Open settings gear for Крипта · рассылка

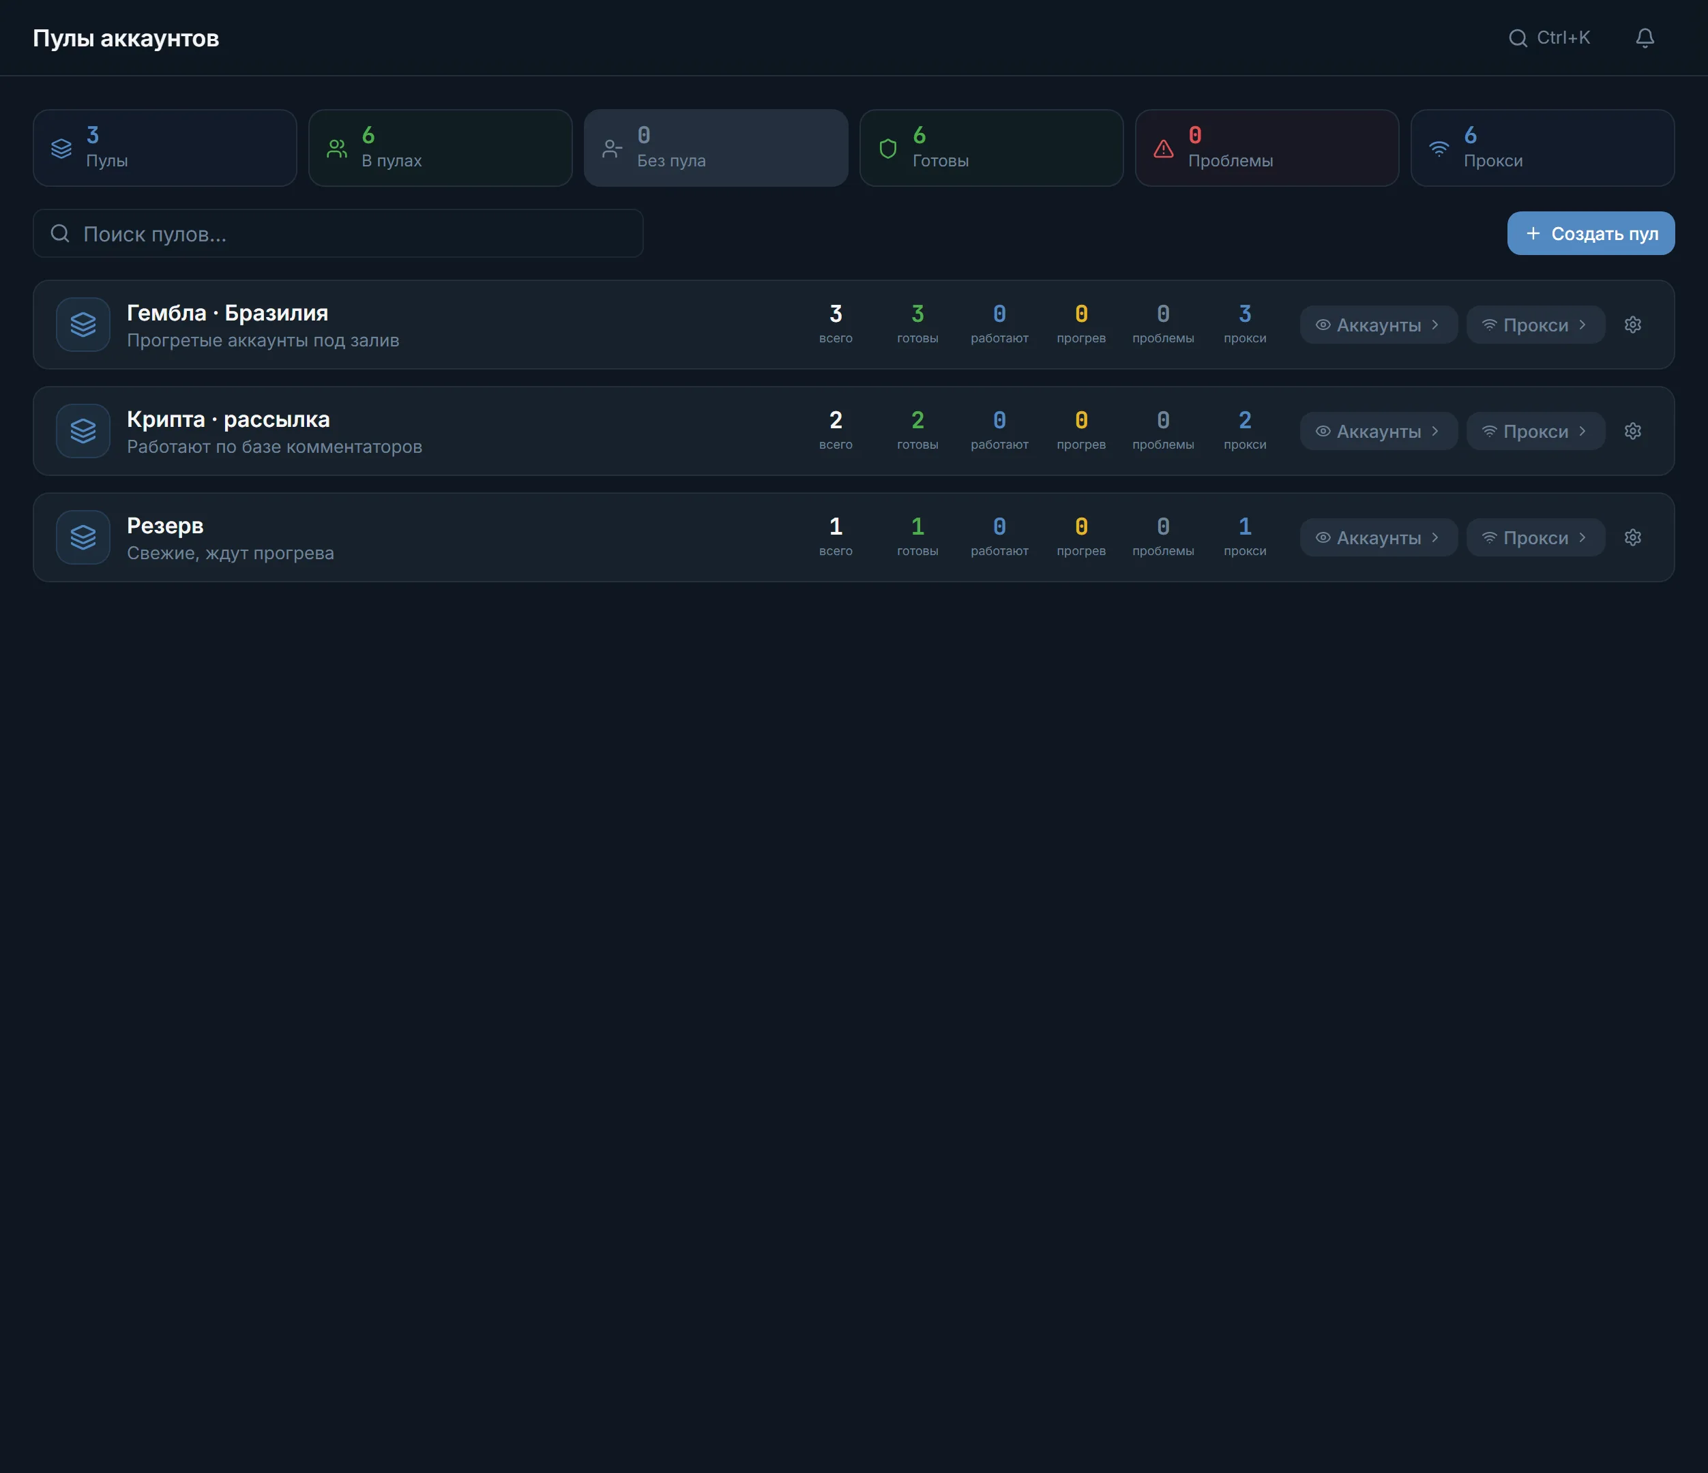coord(1632,431)
